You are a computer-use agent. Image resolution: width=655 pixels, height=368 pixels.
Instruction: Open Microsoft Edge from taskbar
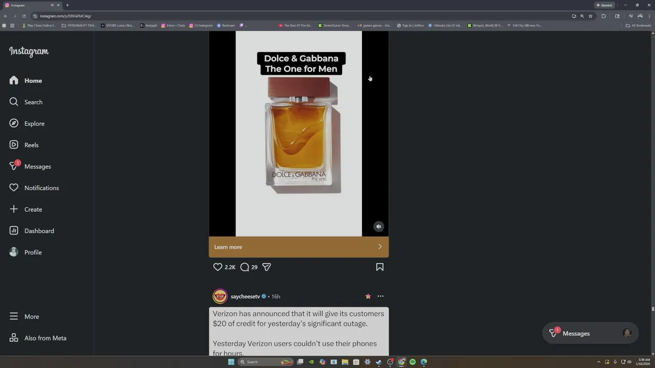424,362
